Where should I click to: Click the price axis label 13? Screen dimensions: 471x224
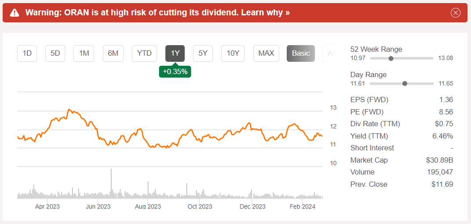tap(333, 107)
